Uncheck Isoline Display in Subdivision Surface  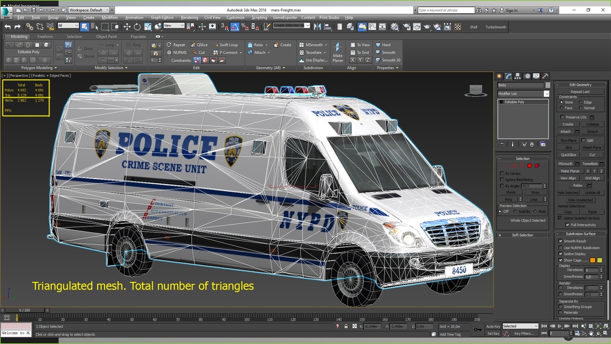(560, 253)
